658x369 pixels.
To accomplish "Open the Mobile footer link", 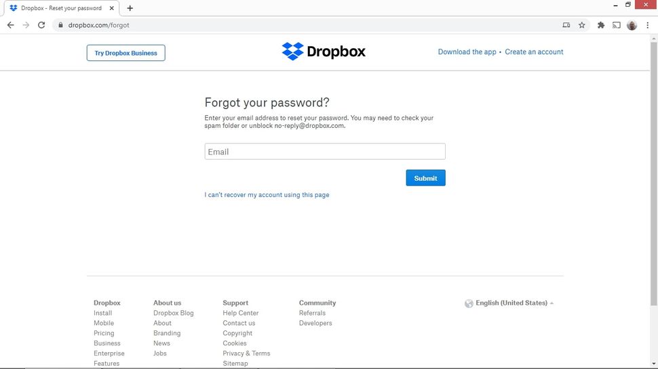I will click(x=104, y=323).
